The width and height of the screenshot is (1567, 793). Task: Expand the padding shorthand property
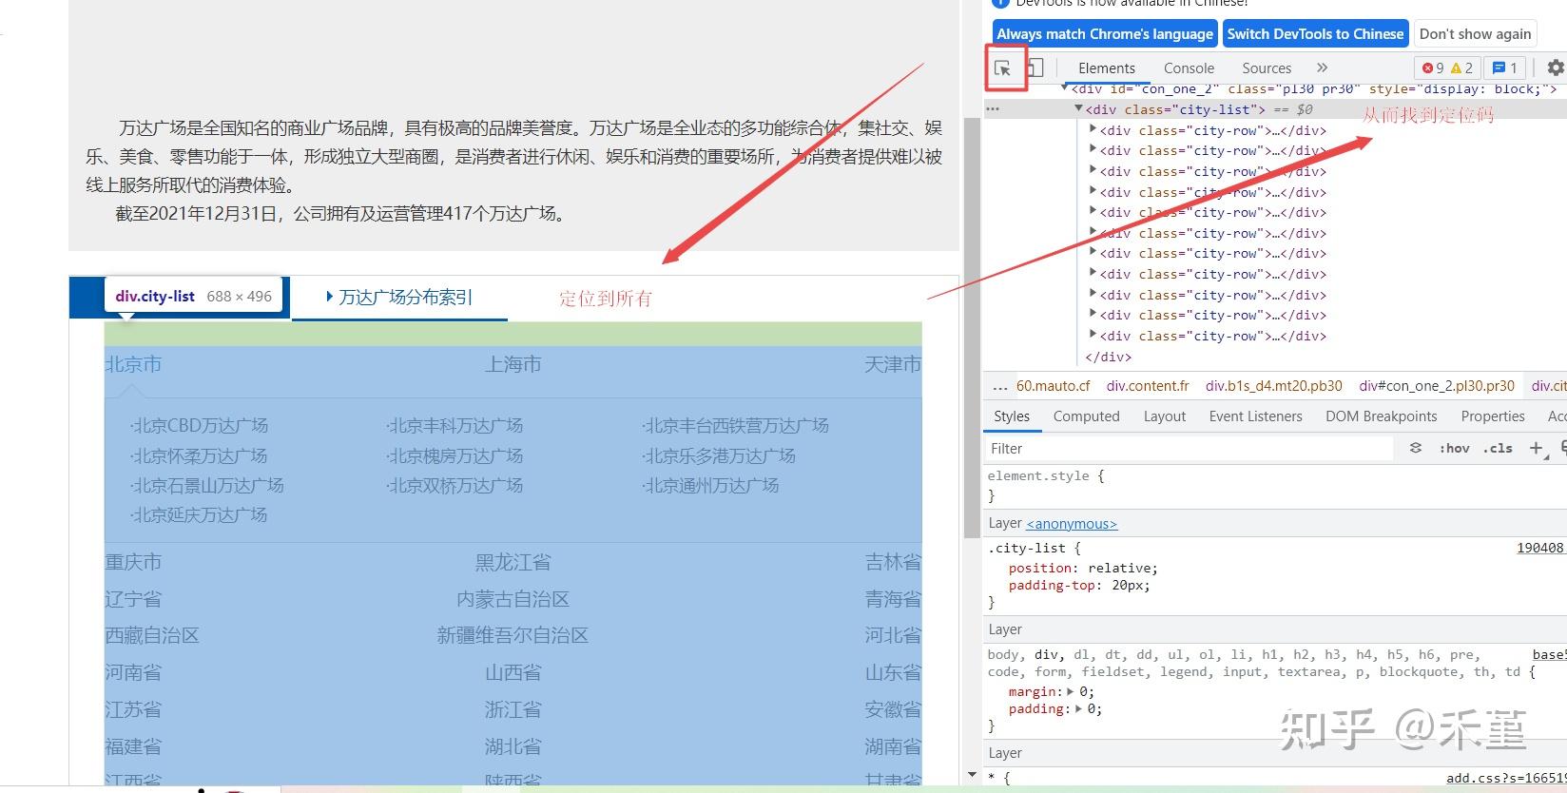[x=1077, y=709]
